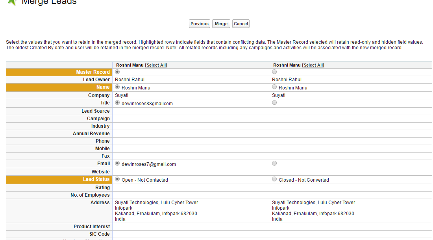Click the No. of Employees label
433x240 pixels.
[x=90, y=195]
